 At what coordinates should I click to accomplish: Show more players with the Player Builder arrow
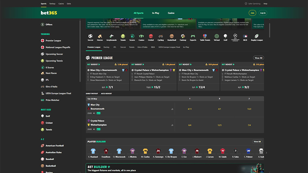(266, 153)
